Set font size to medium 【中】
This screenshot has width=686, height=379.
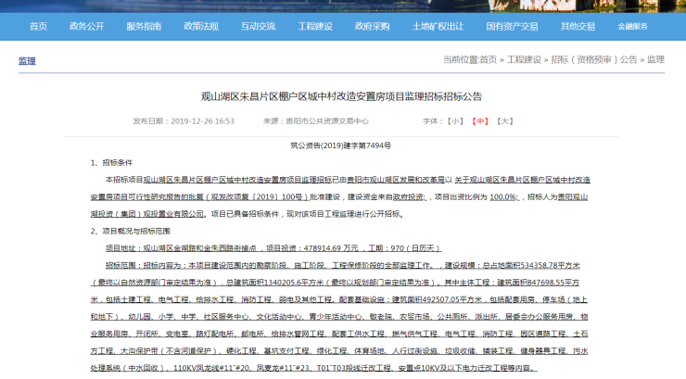479,120
